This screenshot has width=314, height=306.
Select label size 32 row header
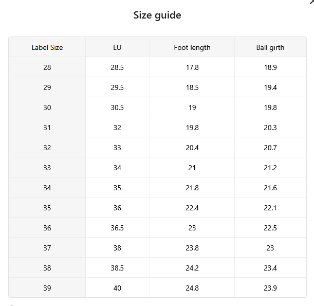click(47, 147)
